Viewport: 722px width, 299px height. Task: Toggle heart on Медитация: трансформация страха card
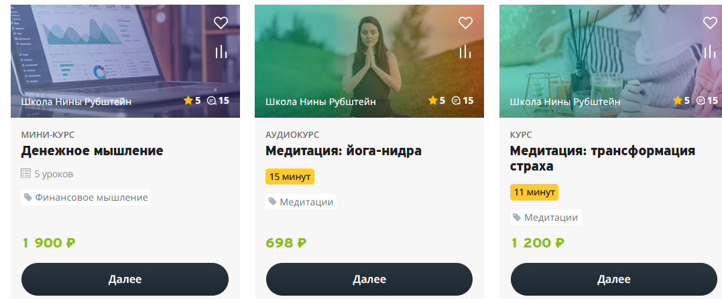click(711, 23)
